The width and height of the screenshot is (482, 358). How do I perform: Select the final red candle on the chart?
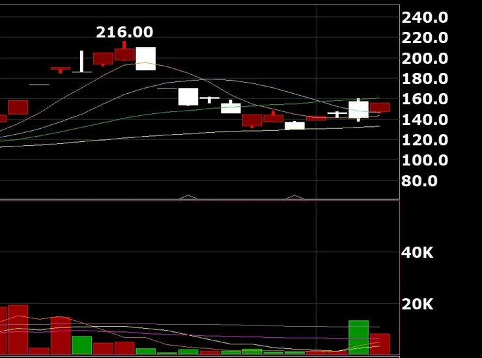click(380, 107)
